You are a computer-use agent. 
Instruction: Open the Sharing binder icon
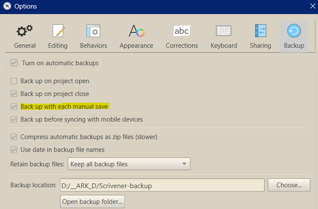260,32
